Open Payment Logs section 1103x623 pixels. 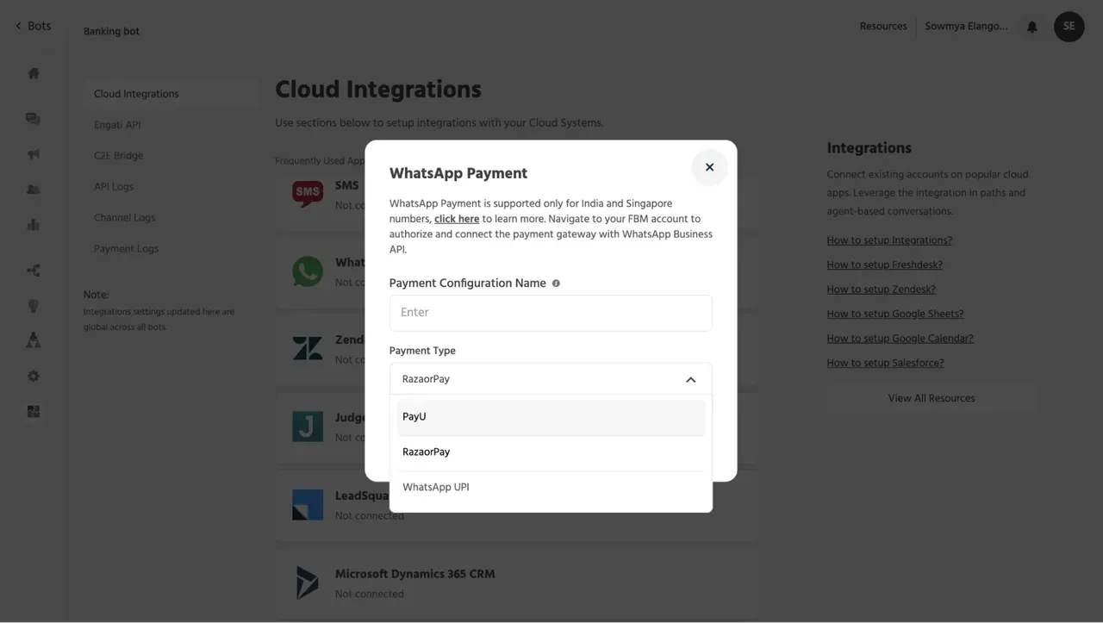click(x=127, y=249)
